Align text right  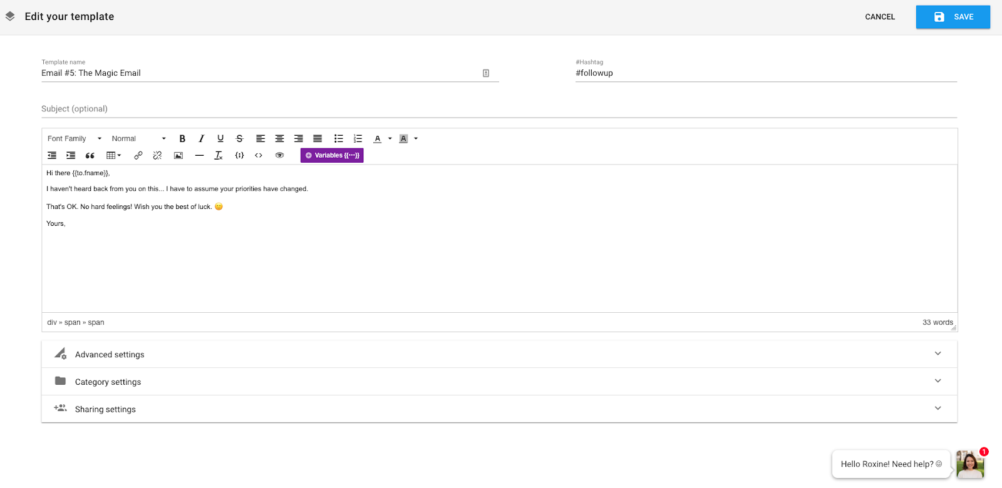pyautogui.click(x=299, y=139)
